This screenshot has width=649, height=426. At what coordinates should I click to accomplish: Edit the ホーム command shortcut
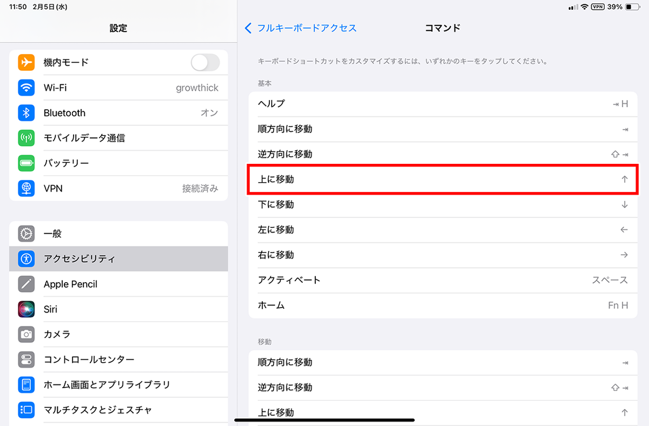(442, 305)
